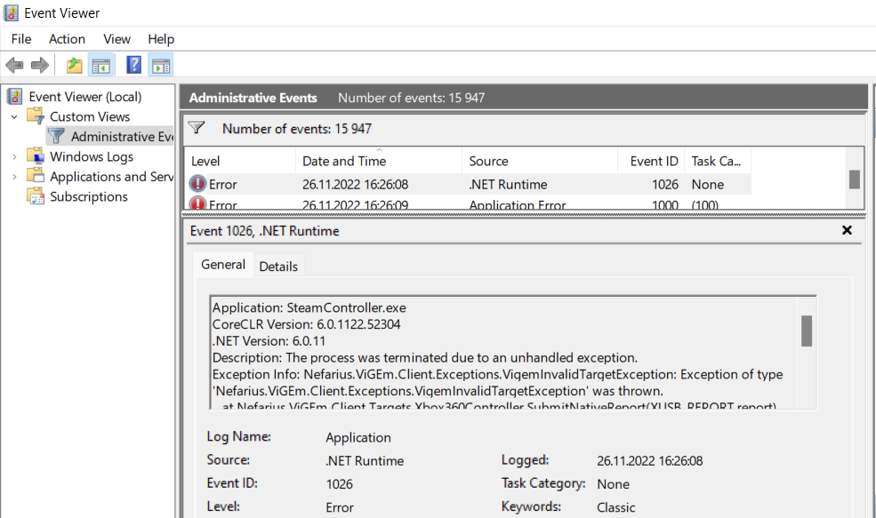
Task: Sort events by Event ID column header
Action: (x=654, y=161)
